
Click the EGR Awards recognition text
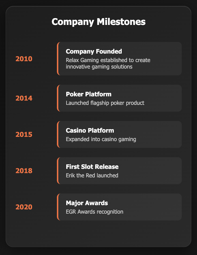[95, 212]
